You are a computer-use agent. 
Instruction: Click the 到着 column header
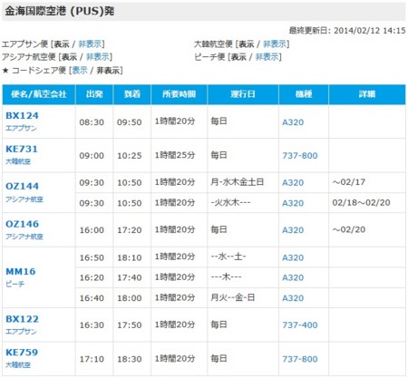click(132, 94)
